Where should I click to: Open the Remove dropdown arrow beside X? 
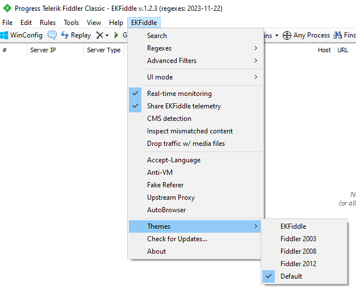coord(107,35)
